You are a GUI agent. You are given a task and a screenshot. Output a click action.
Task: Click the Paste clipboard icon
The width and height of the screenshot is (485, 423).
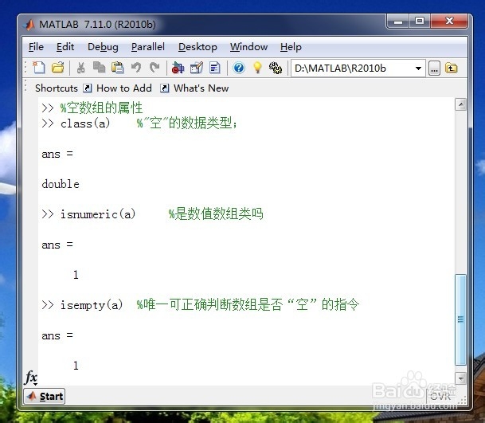[118, 68]
